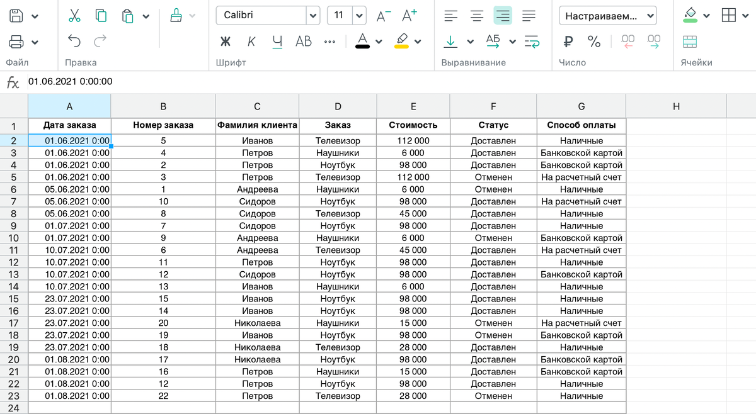
Task: Toggle wrap text in cell
Action: pos(532,42)
